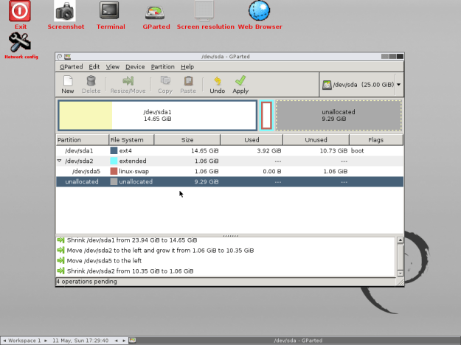Open the Help menu
Viewport: 461px width, 345px height.
[187, 66]
